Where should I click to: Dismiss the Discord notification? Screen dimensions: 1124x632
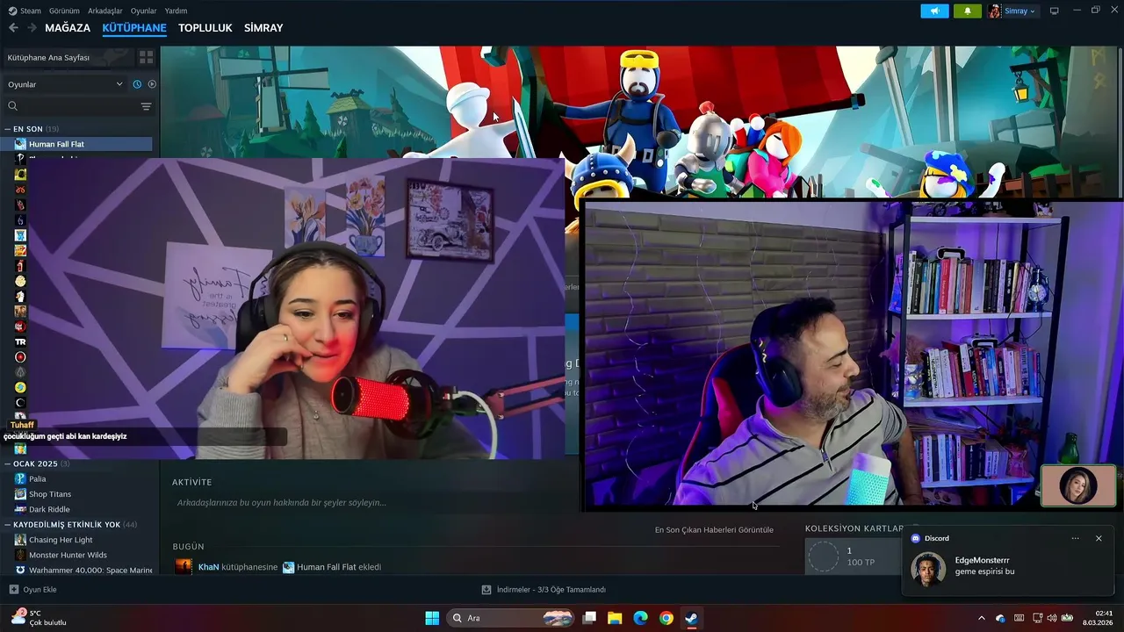coord(1099,538)
